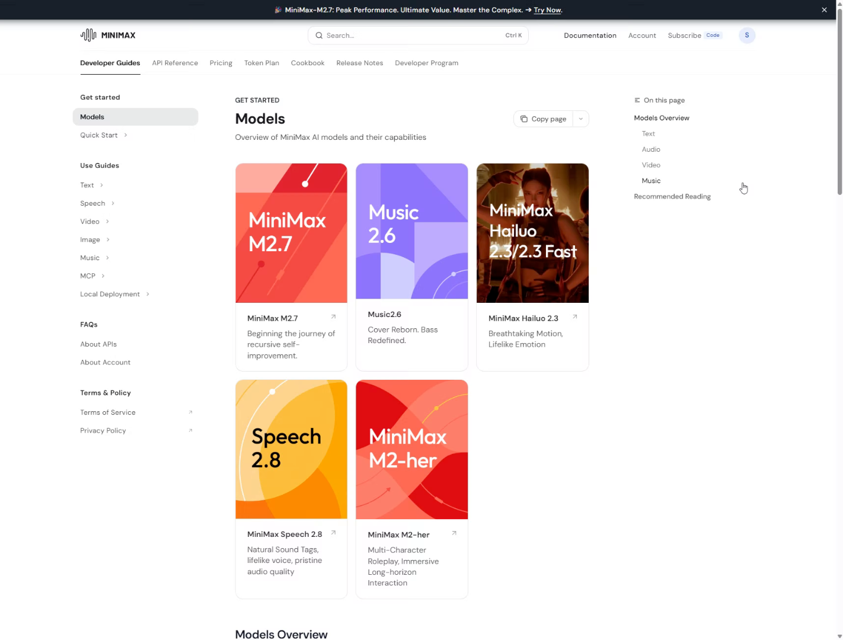Click the "Breathtaking Motion, Lifelike Emotion" description
The height and width of the screenshot is (640, 843).
coord(525,339)
